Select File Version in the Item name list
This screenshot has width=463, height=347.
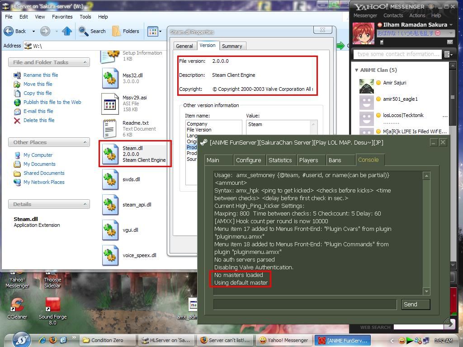point(199,130)
